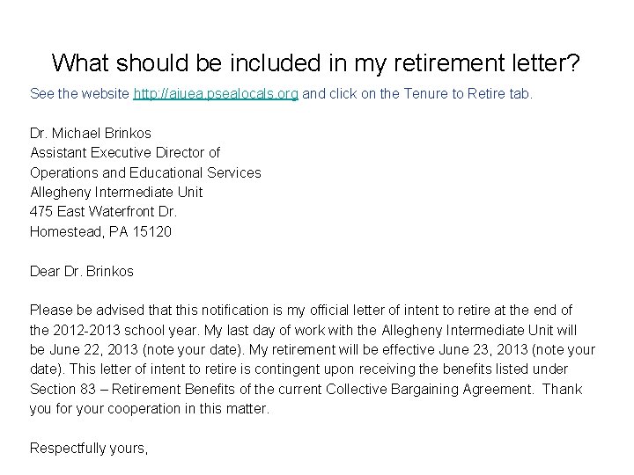
Task: Click the 'Allegheny Intermediate Unit' address line
Action: [116, 192]
